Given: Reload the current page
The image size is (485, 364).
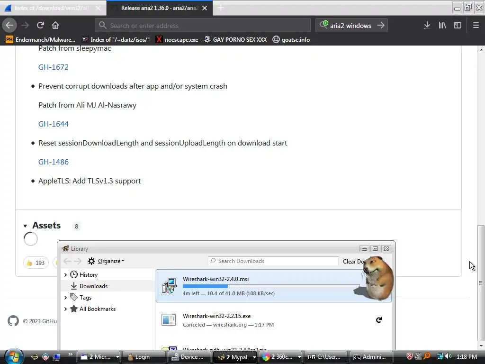Looking at the screenshot, I should pos(40,25).
